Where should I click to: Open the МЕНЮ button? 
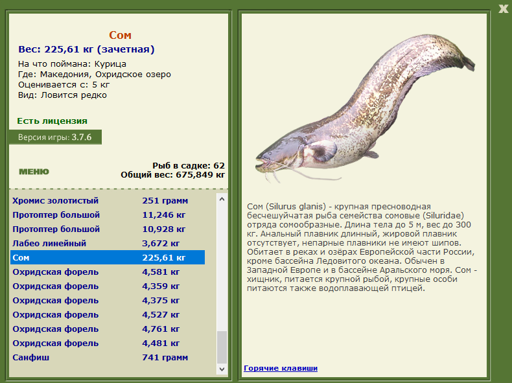coord(34,172)
